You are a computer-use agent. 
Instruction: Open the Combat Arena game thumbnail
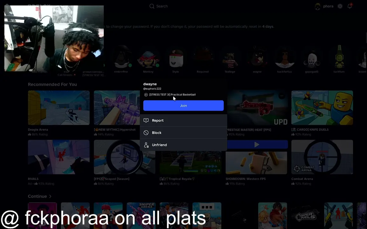point(322,157)
